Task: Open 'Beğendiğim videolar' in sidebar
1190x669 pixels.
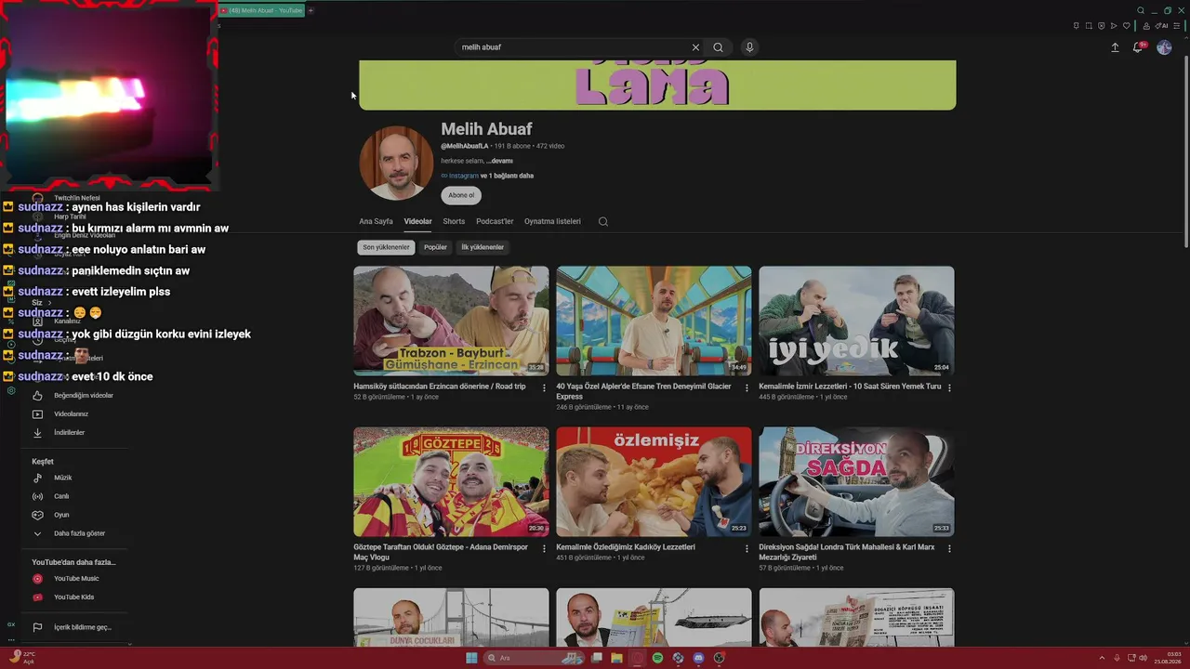Action: point(84,396)
